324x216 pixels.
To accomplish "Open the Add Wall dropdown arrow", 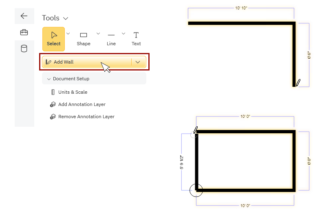I will [x=138, y=62].
